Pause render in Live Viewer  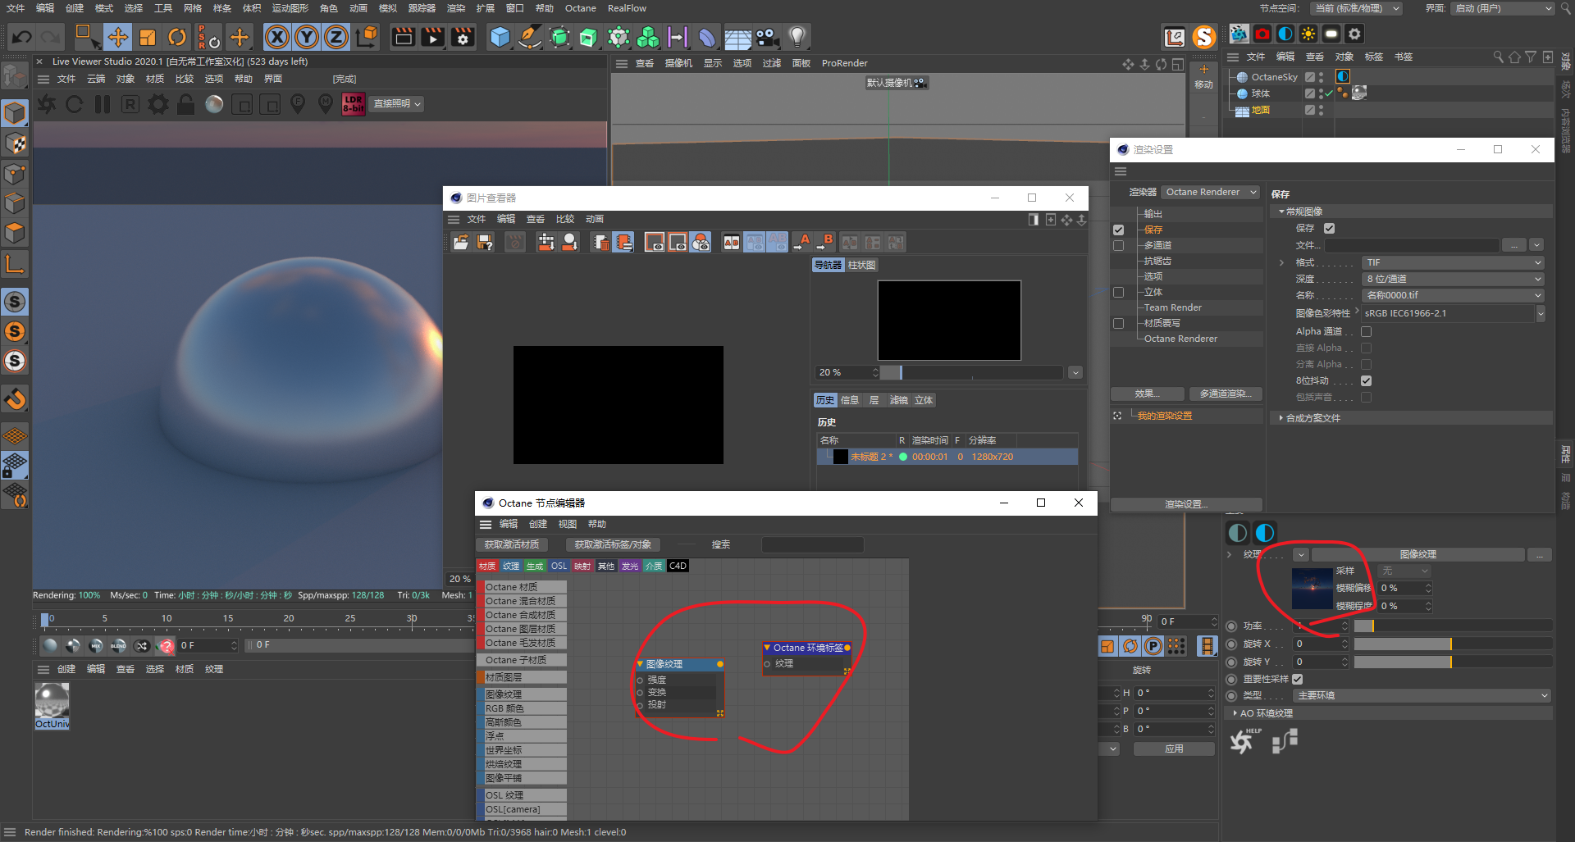[x=103, y=104]
